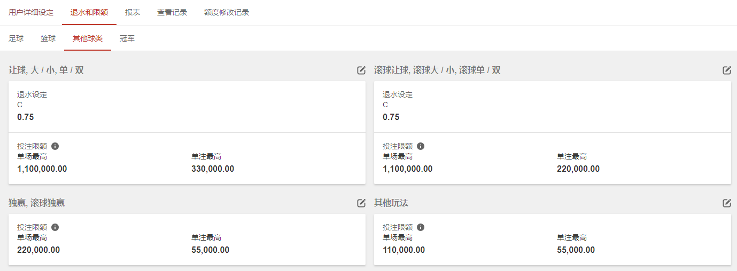Switch to the 报表 tab
The image size is (737, 271).
tap(133, 12)
